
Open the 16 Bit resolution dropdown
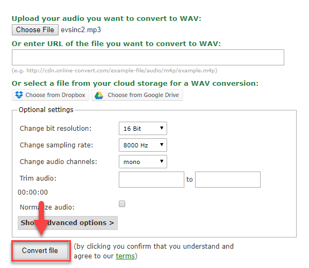[143, 129]
